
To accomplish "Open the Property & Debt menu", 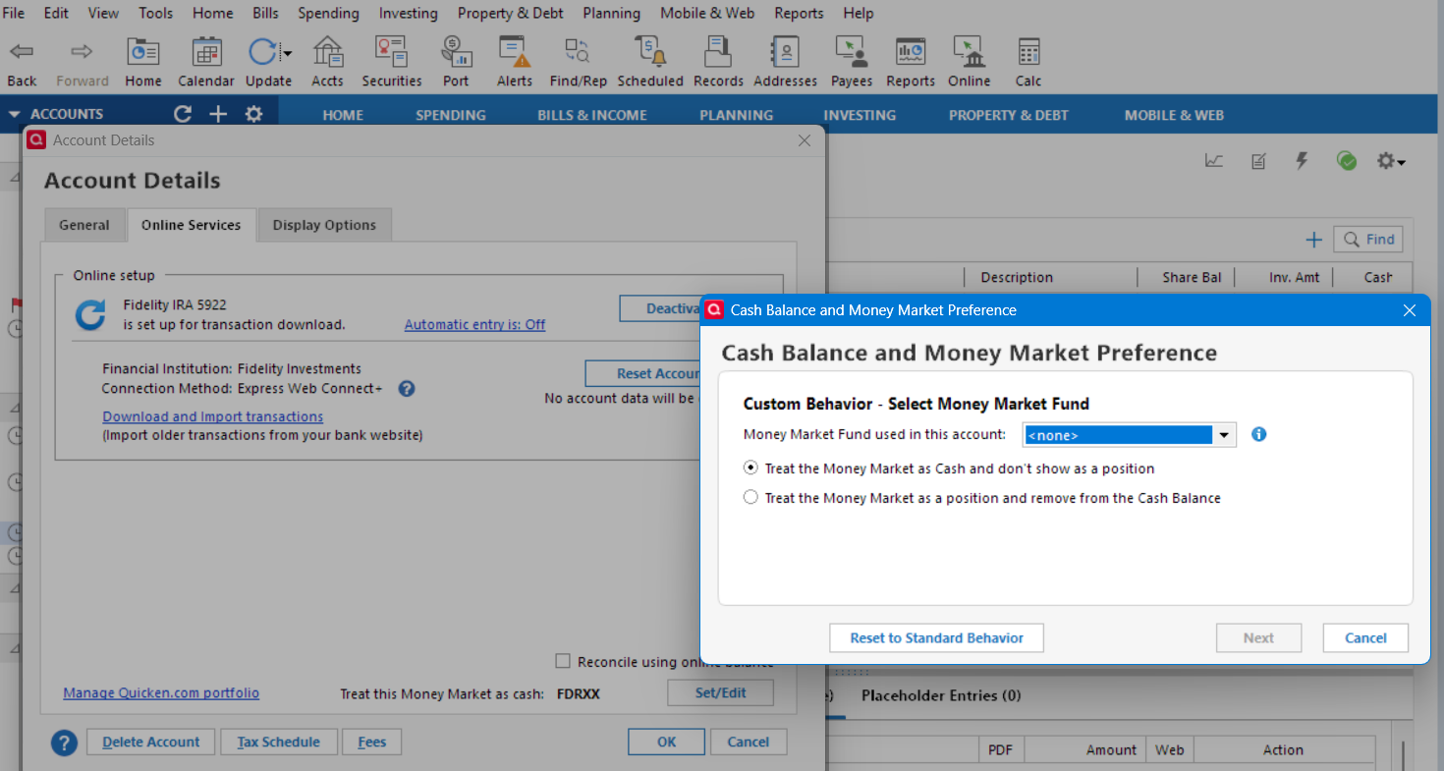I will 510,13.
